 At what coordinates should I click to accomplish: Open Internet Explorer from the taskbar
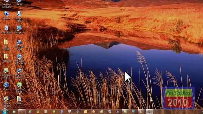tap(30, 111)
